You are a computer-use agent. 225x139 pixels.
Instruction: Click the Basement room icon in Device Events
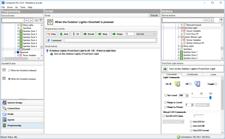(x=18, y=52)
